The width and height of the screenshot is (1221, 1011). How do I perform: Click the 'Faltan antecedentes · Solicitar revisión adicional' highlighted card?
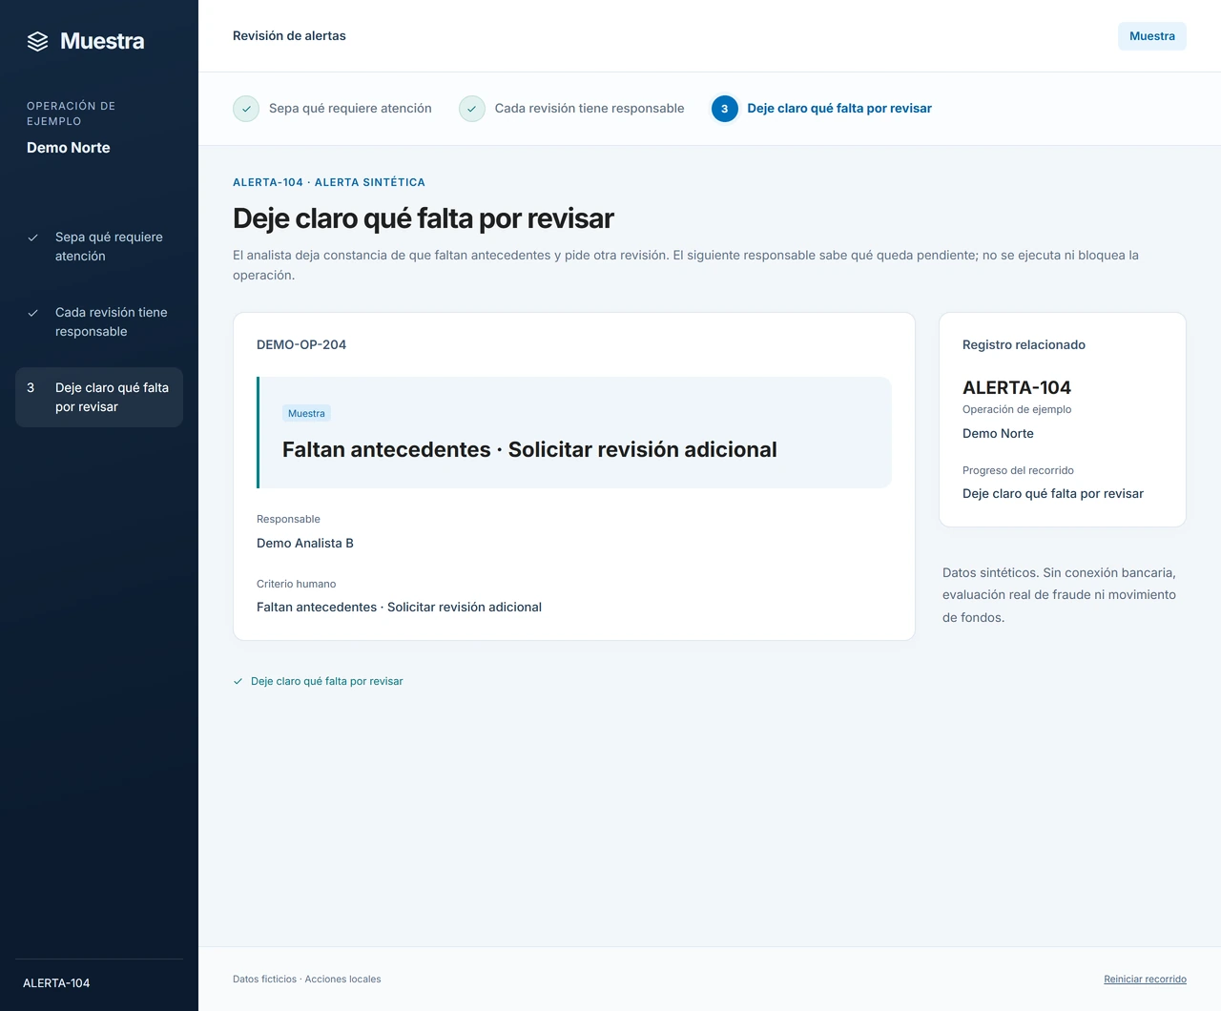click(574, 433)
